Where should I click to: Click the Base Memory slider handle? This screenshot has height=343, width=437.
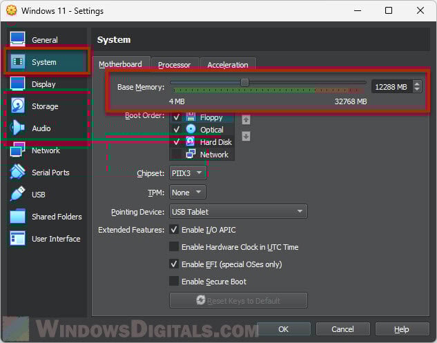click(244, 82)
